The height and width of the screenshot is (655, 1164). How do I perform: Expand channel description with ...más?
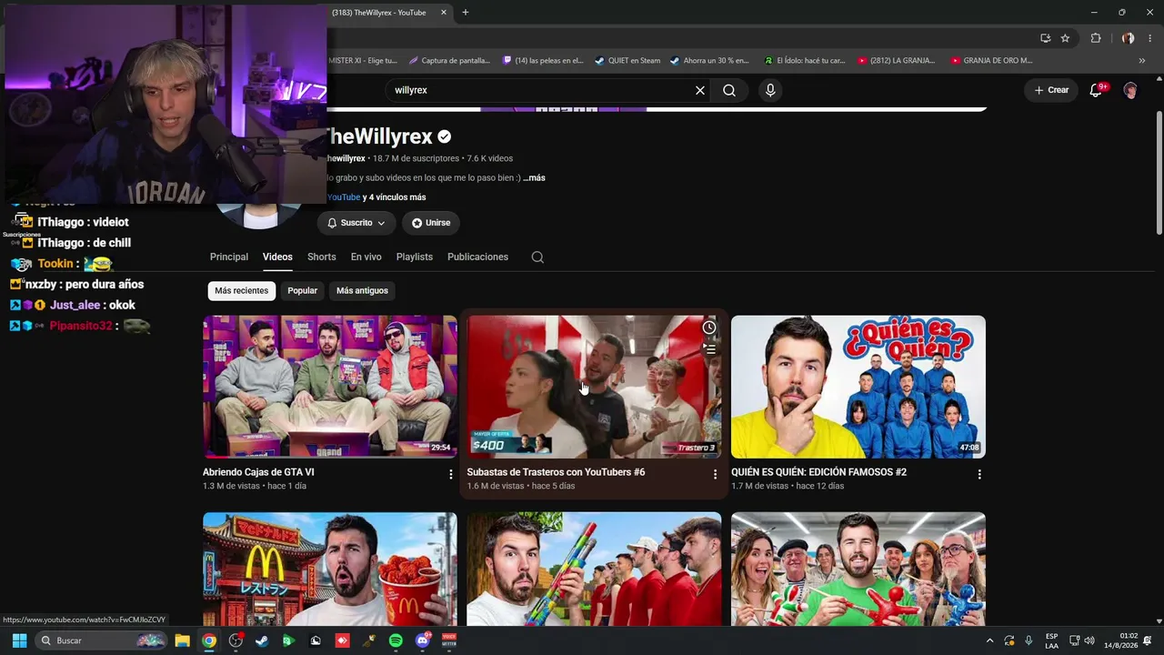click(534, 177)
